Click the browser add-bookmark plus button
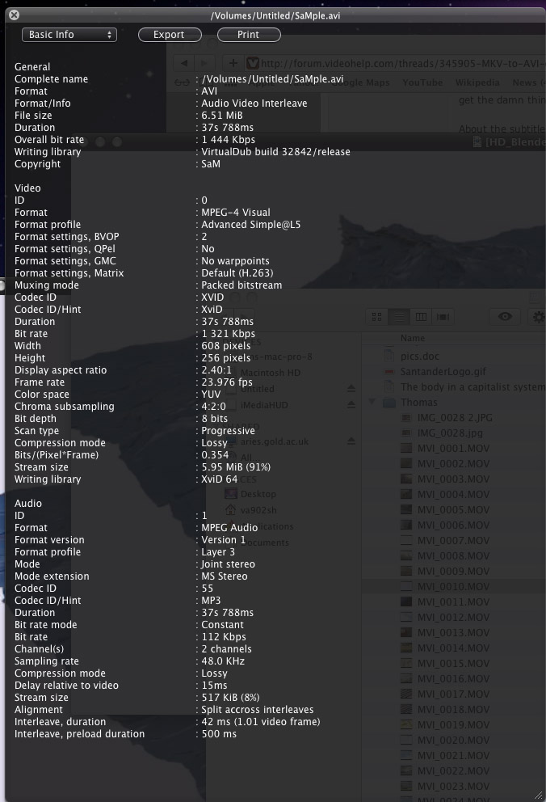 233,63
